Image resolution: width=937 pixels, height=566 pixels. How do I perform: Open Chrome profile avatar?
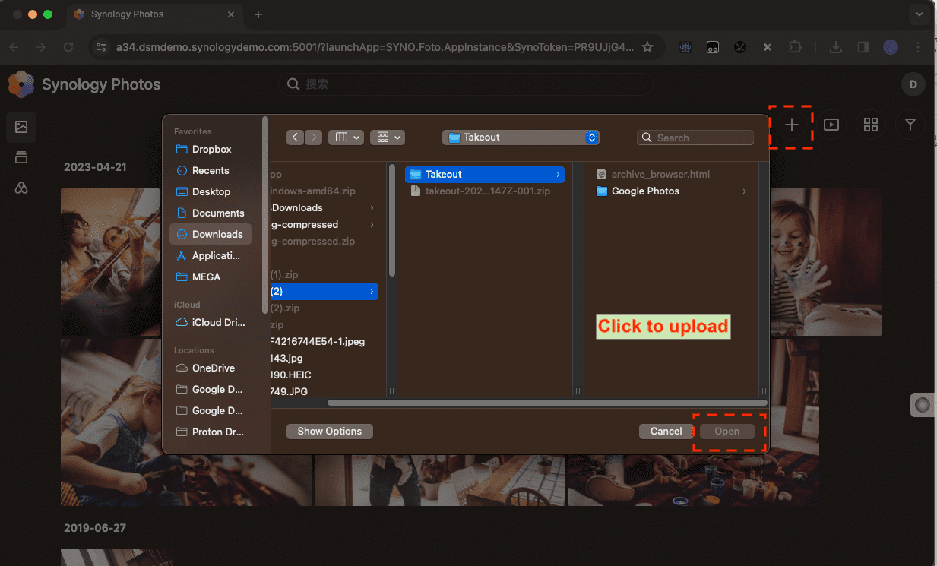click(x=890, y=47)
